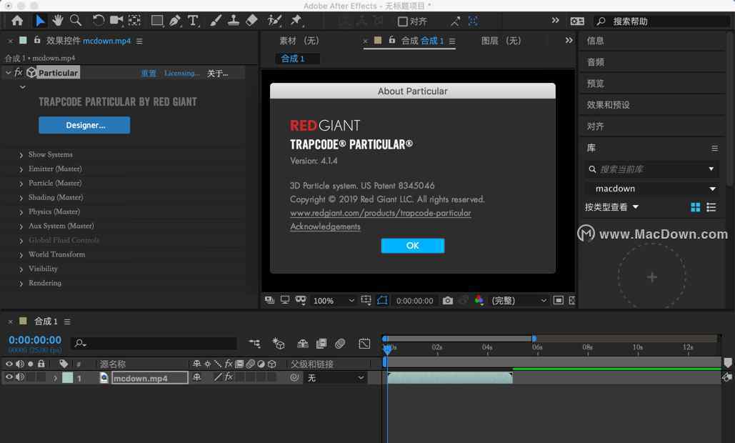
Task: Open the macdown library dropdown
Action: 653,189
